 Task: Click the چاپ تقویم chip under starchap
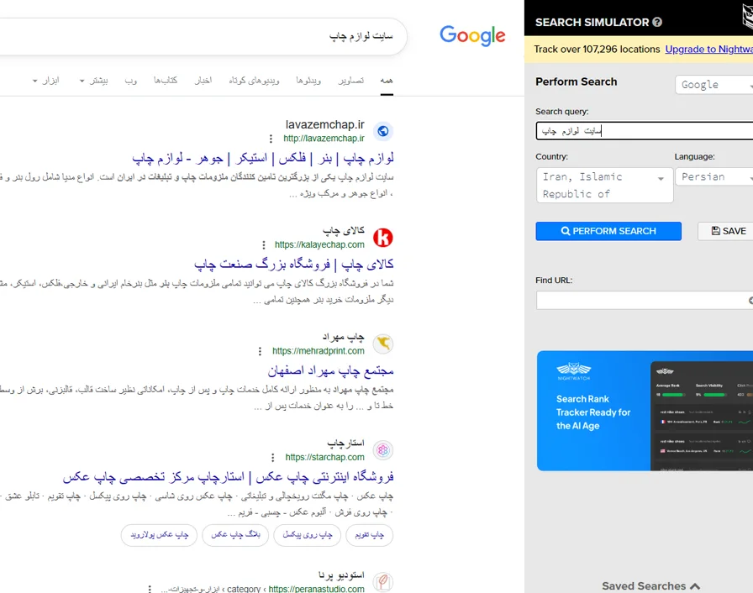coord(369,535)
